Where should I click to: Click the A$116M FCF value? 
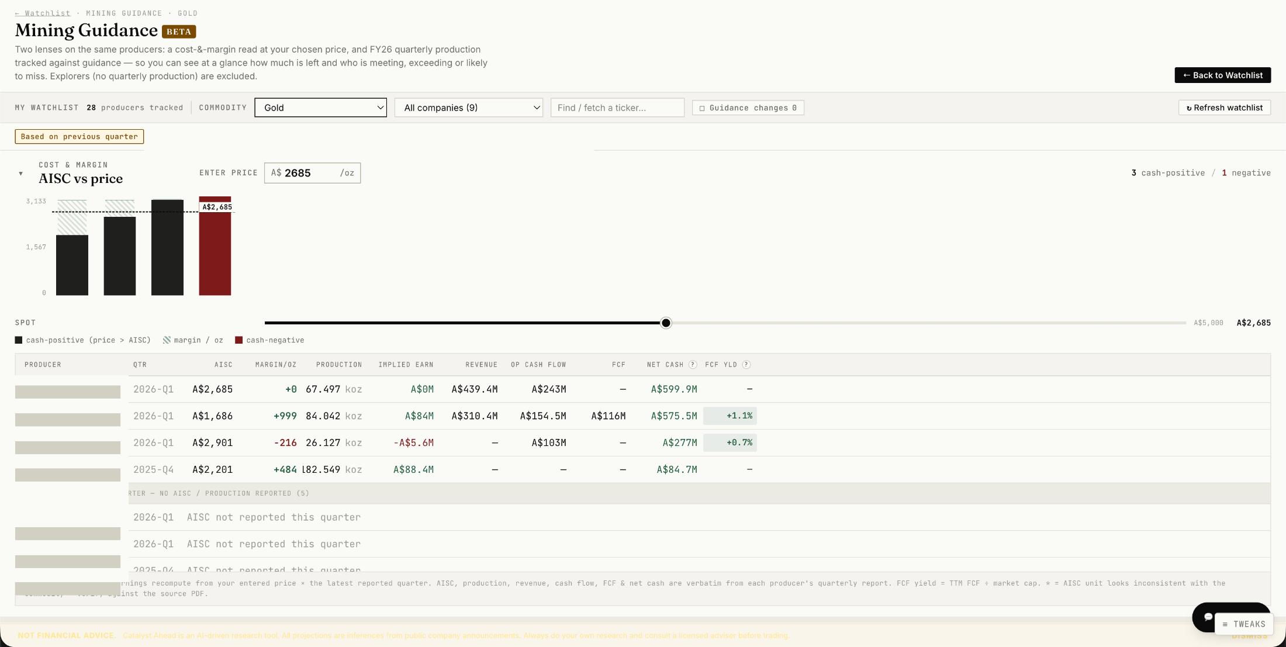609,416
